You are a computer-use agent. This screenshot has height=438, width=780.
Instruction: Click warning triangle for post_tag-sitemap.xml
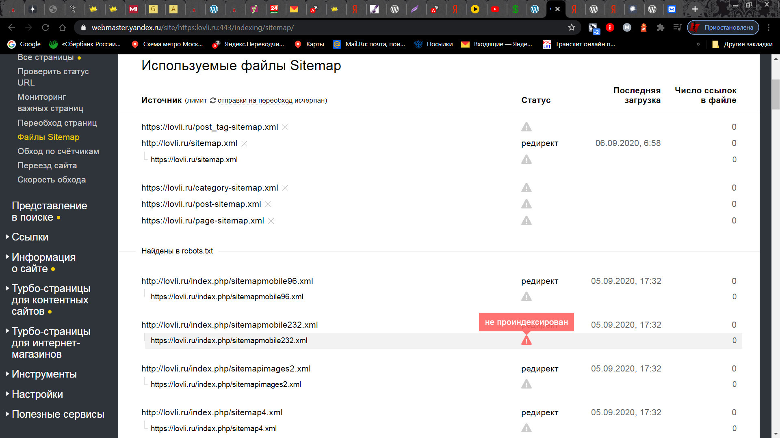[526, 127]
